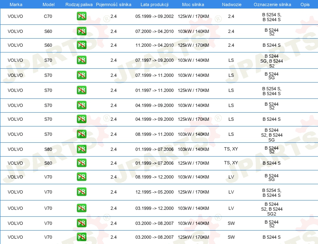
Task: Select the date range 07.1999 -> 11.2000
Action: click(155, 75)
